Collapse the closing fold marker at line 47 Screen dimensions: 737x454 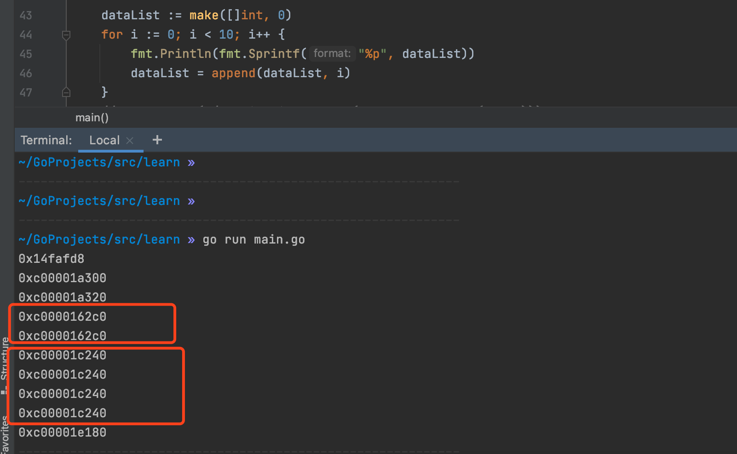tap(66, 92)
